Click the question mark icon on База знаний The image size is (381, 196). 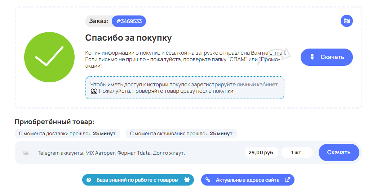pyautogui.click(x=89, y=180)
